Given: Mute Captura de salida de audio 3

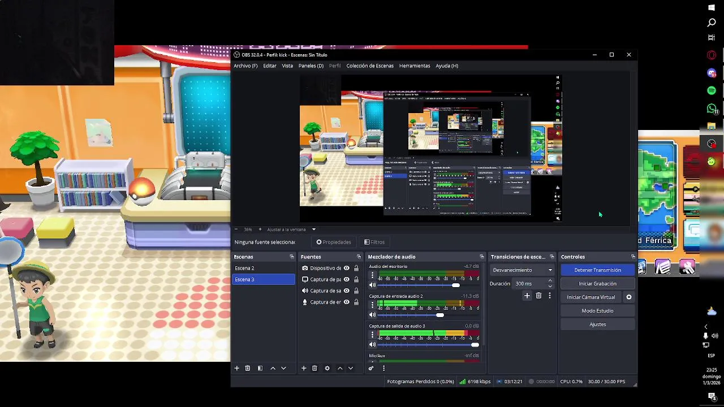Looking at the screenshot, I should [372, 345].
